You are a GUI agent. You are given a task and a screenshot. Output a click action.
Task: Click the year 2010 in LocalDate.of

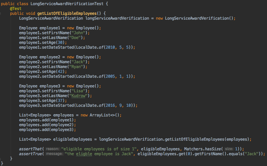tap(110, 47)
